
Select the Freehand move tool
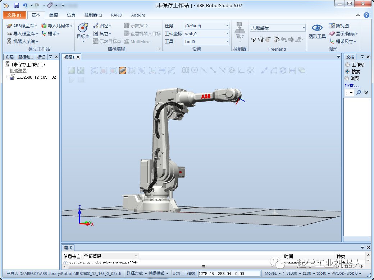point(254,40)
